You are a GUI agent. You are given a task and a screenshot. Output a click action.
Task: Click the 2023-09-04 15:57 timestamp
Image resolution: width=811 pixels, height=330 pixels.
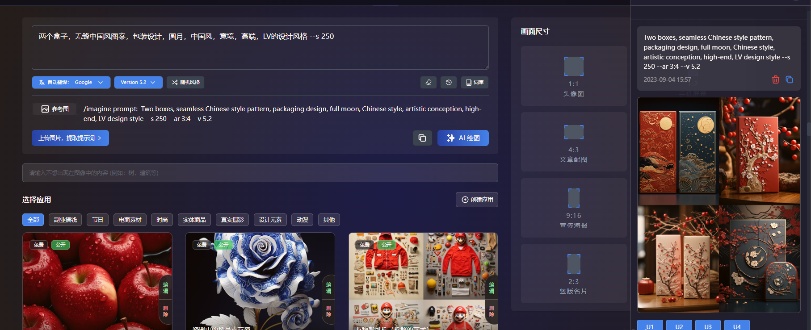click(667, 79)
